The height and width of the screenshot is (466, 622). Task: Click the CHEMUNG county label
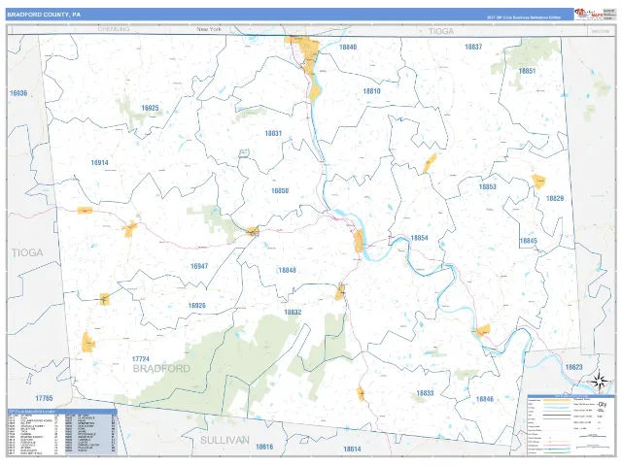click(114, 29)
